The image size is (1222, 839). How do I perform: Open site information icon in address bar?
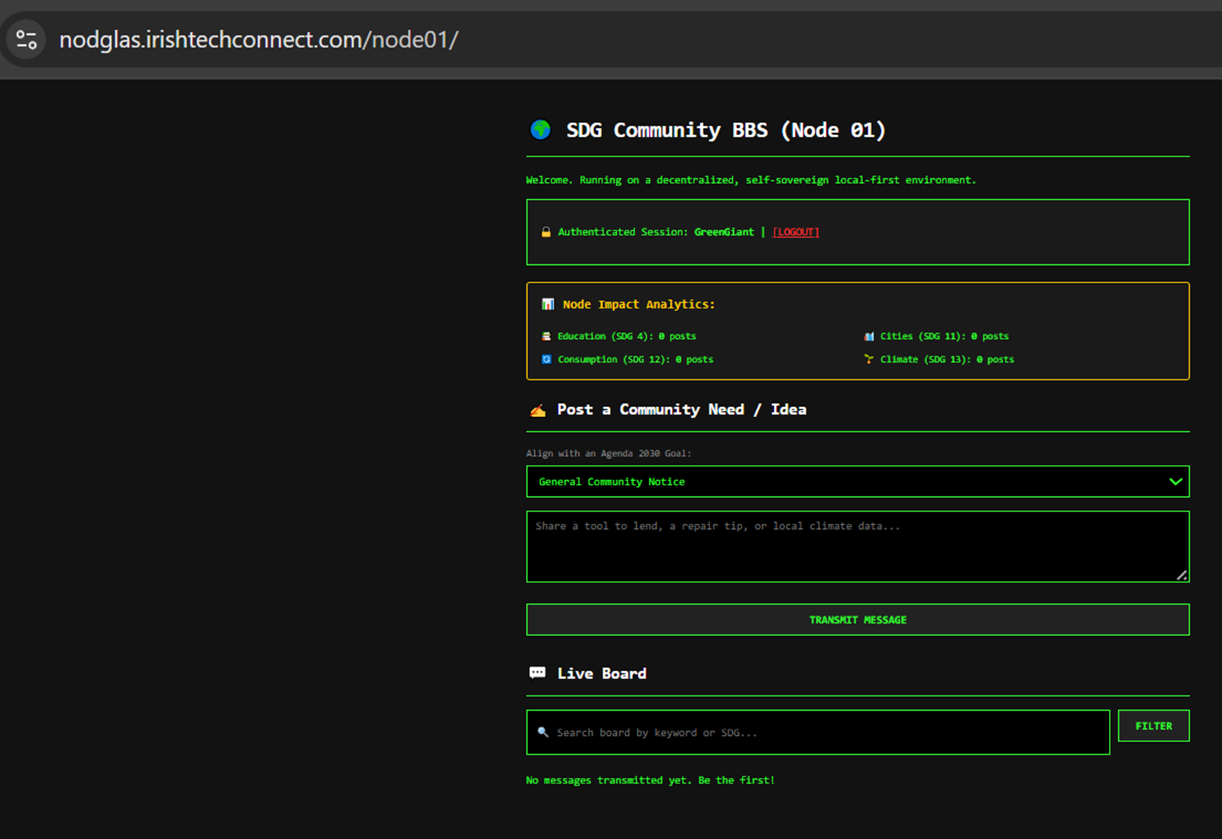(27, 40)
